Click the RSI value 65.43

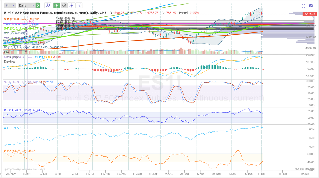tap(37, 110)
